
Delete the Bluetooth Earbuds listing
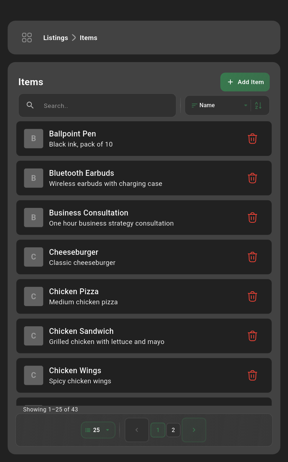click(x=252, y=178)
